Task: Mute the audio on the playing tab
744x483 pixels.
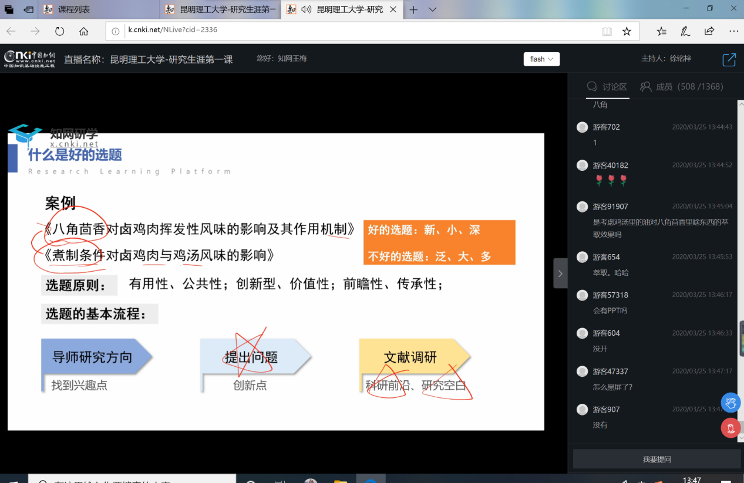Action: [306, 9]
